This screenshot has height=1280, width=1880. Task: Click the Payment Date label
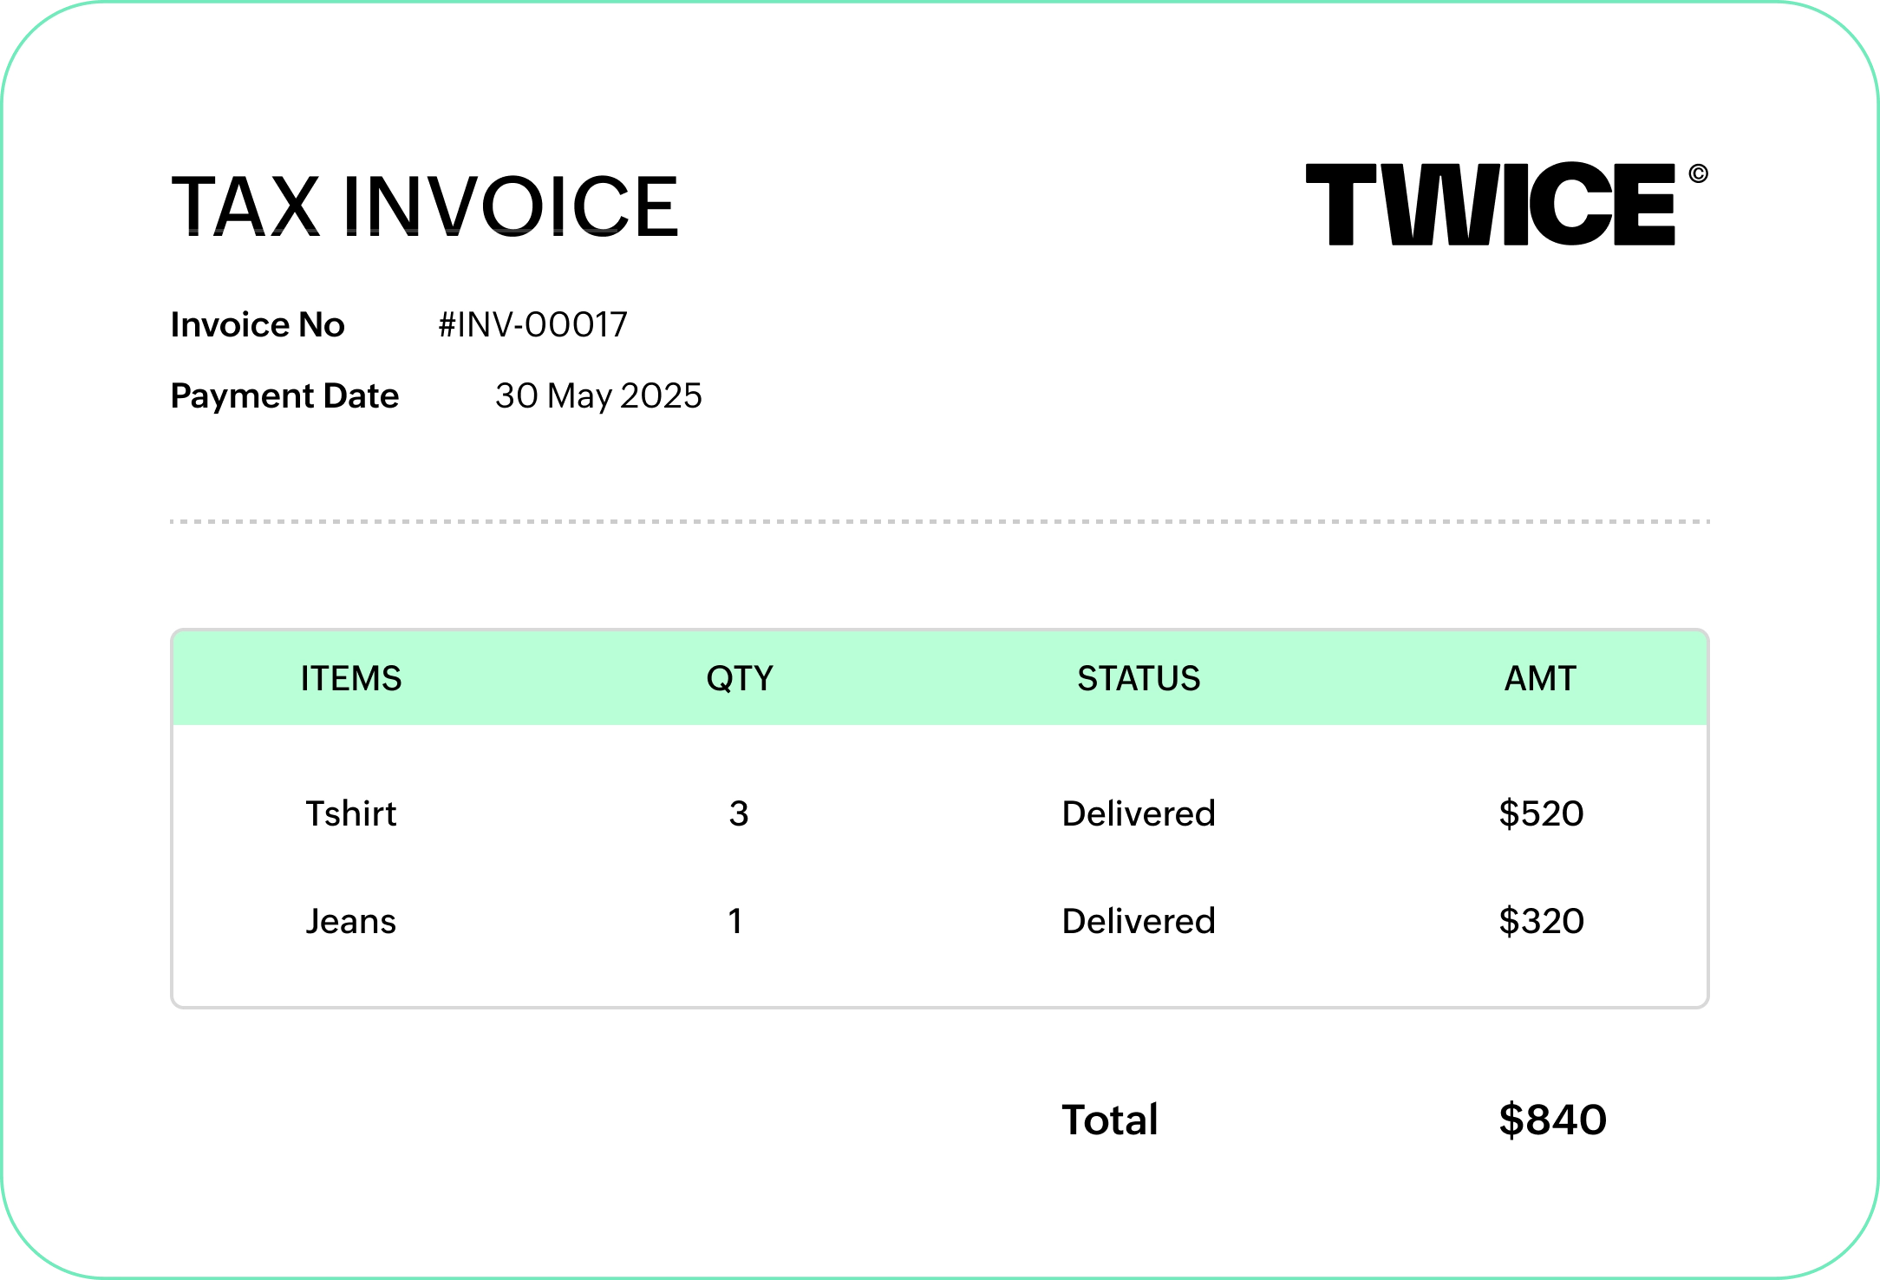(x=284, y=396)
